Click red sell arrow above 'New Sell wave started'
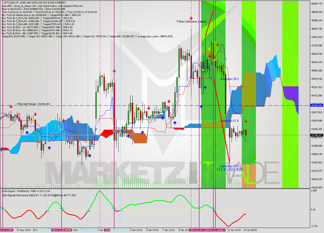This screenshot has height=233, width=324. (x=191, y=18)
